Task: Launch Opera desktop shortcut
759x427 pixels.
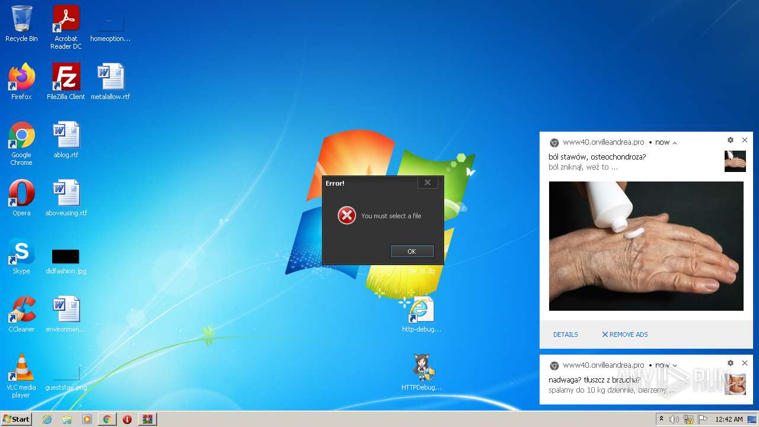Action: click(21, 198)
